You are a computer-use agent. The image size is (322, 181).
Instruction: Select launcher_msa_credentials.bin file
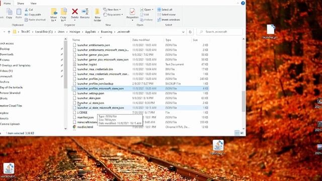click(x=140, y=69)
